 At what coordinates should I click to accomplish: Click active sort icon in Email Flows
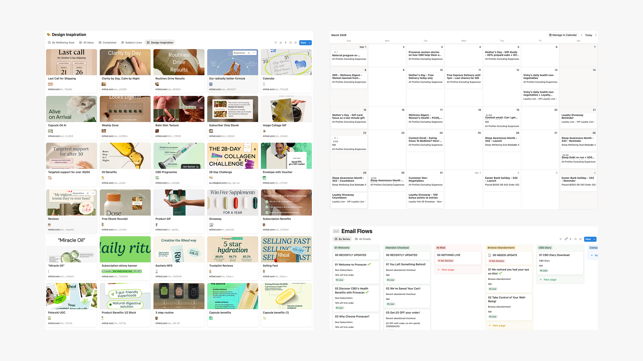tap(566, 239)
